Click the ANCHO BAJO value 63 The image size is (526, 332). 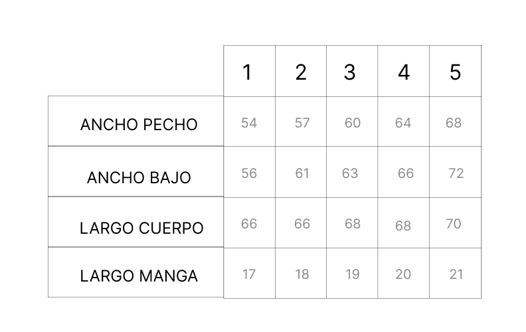(x=350, y=173)
